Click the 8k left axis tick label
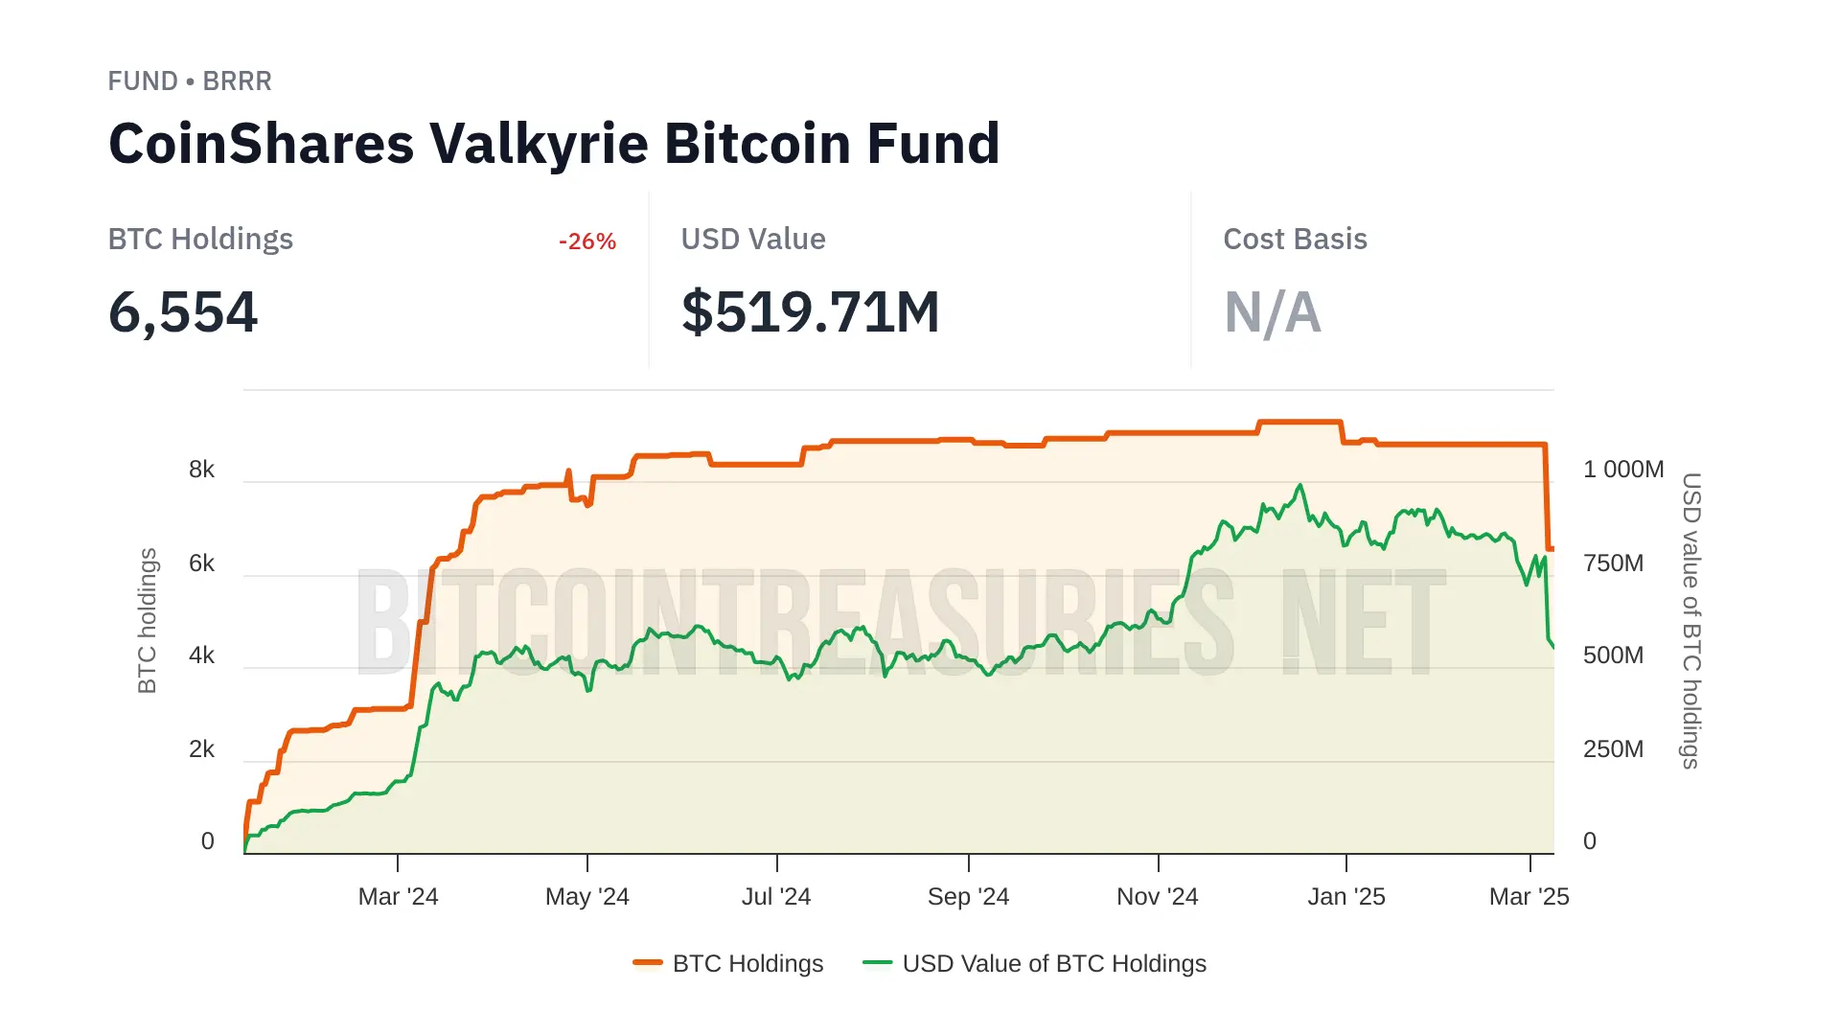This screenshot has width=1840, height=1035. pos(201,470)
